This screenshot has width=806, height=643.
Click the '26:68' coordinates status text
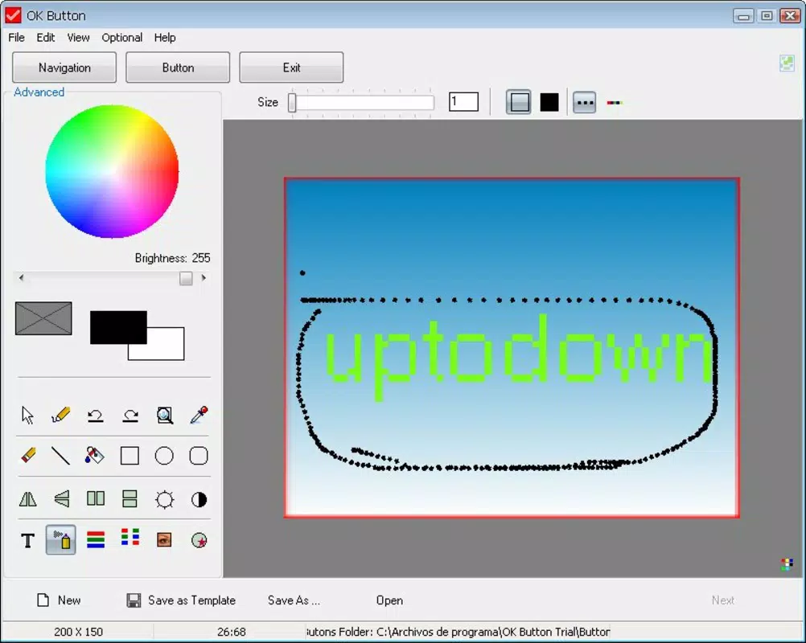[x=232, y=632]
